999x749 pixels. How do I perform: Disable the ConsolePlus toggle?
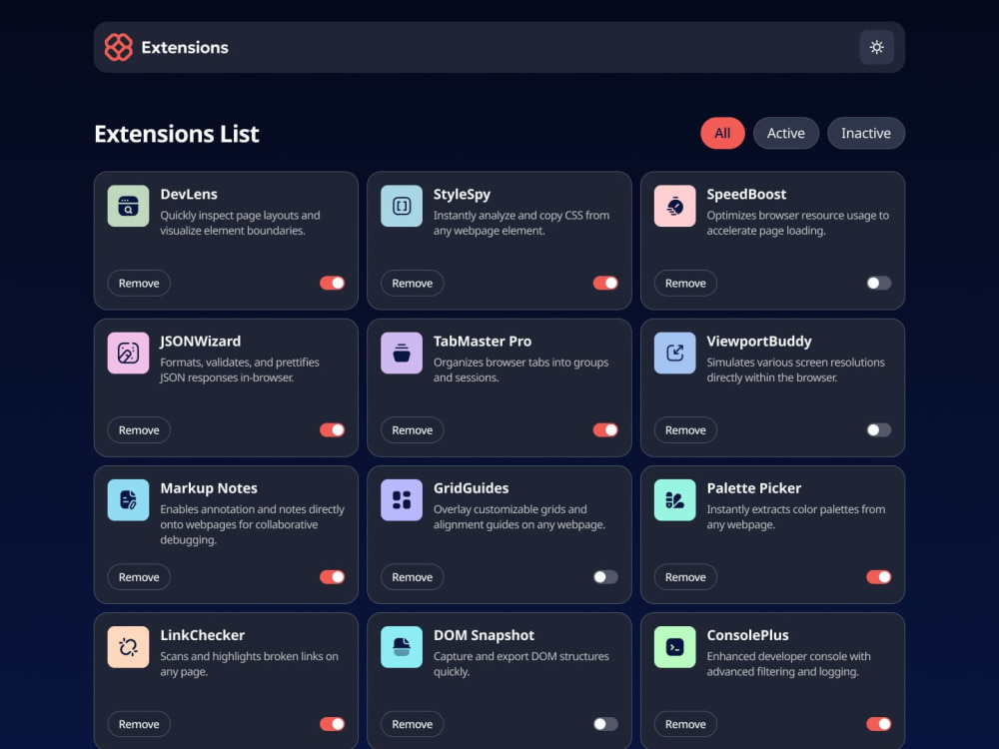tap(878, 724)
